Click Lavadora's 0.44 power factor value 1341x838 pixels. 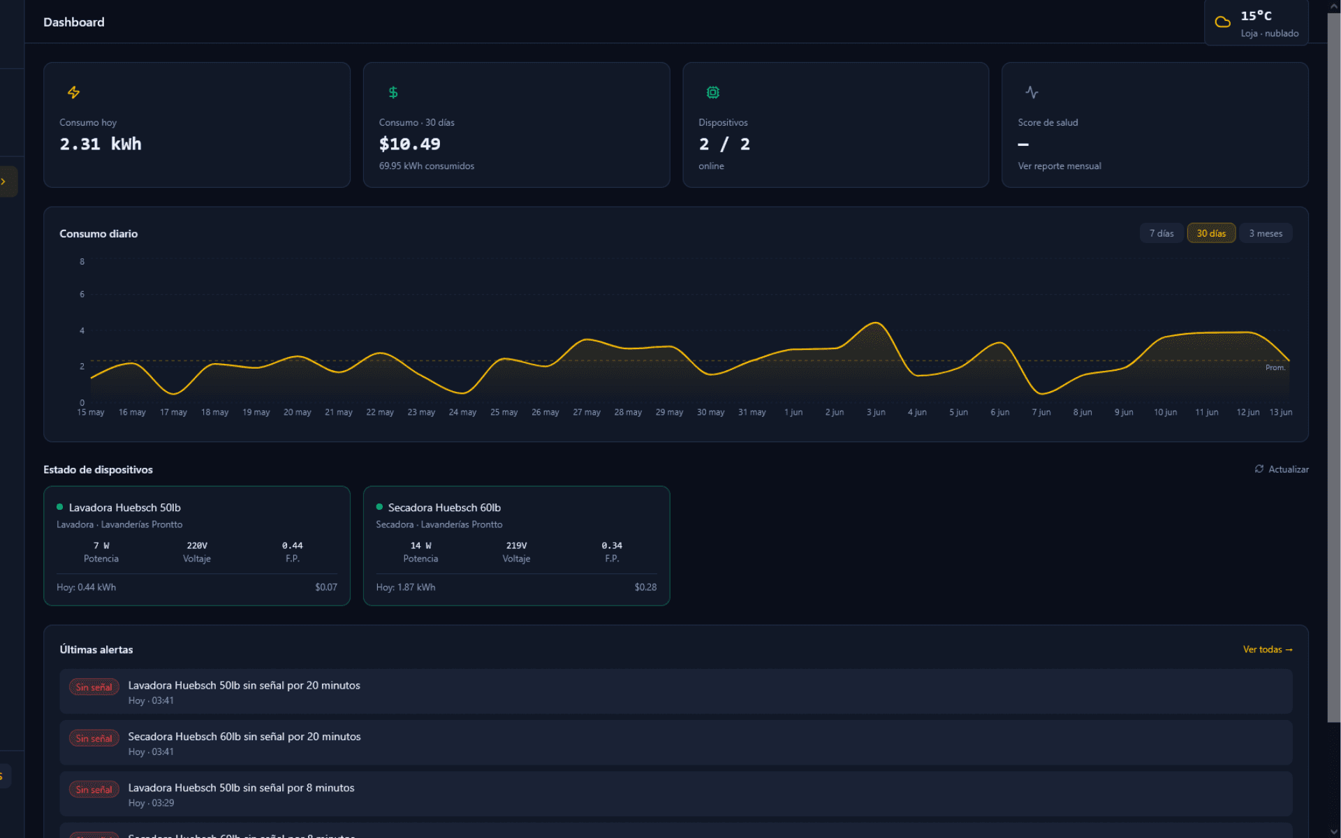[293, 545]
